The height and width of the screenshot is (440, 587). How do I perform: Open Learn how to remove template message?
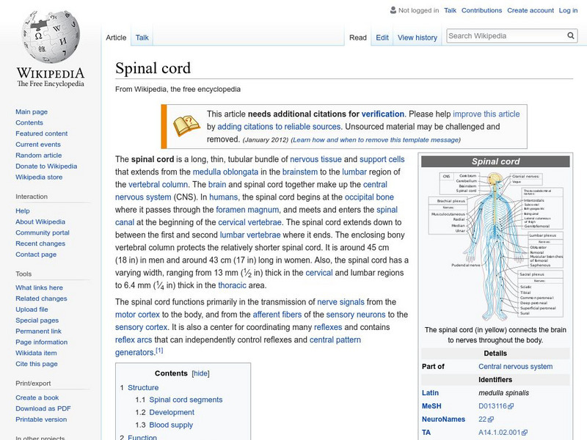[x=376, y=139]
